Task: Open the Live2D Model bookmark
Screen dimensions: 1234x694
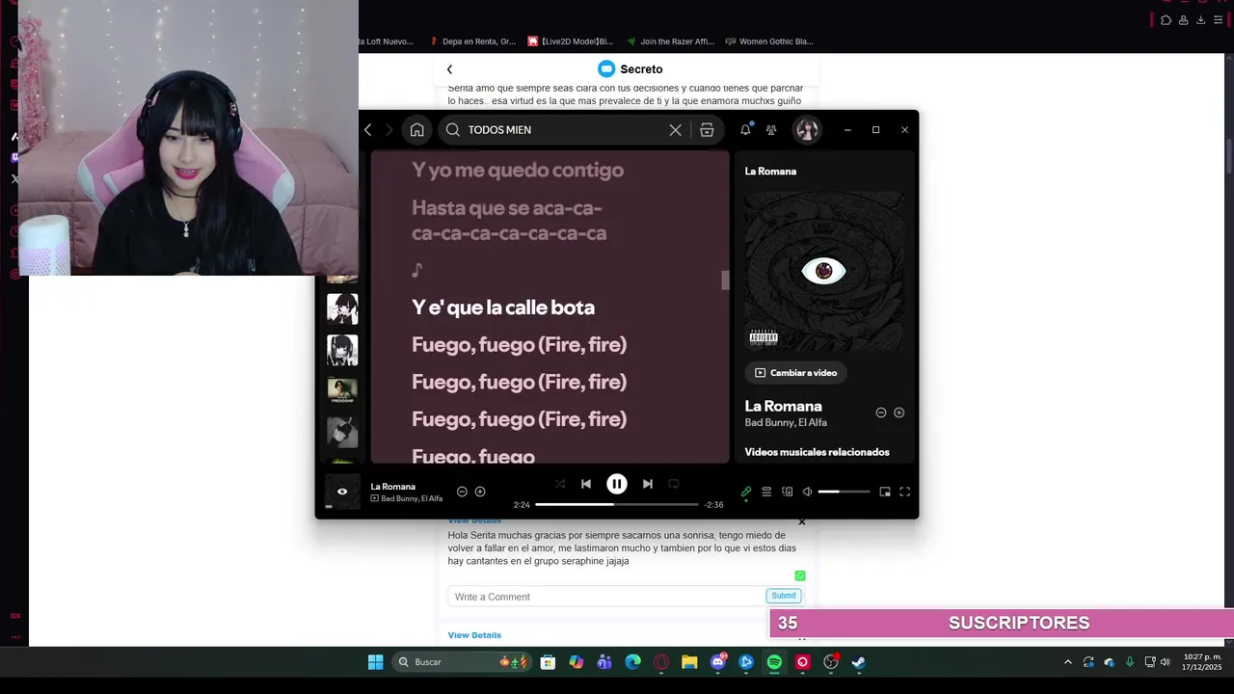Action: click(x=571, y=41)
